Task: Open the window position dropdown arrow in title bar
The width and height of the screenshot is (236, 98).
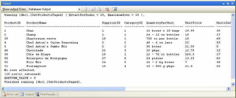Action: tap(224, 3)
